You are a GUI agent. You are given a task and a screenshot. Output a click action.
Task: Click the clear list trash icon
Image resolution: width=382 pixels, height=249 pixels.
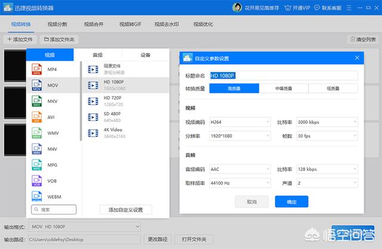pos(352,39)
